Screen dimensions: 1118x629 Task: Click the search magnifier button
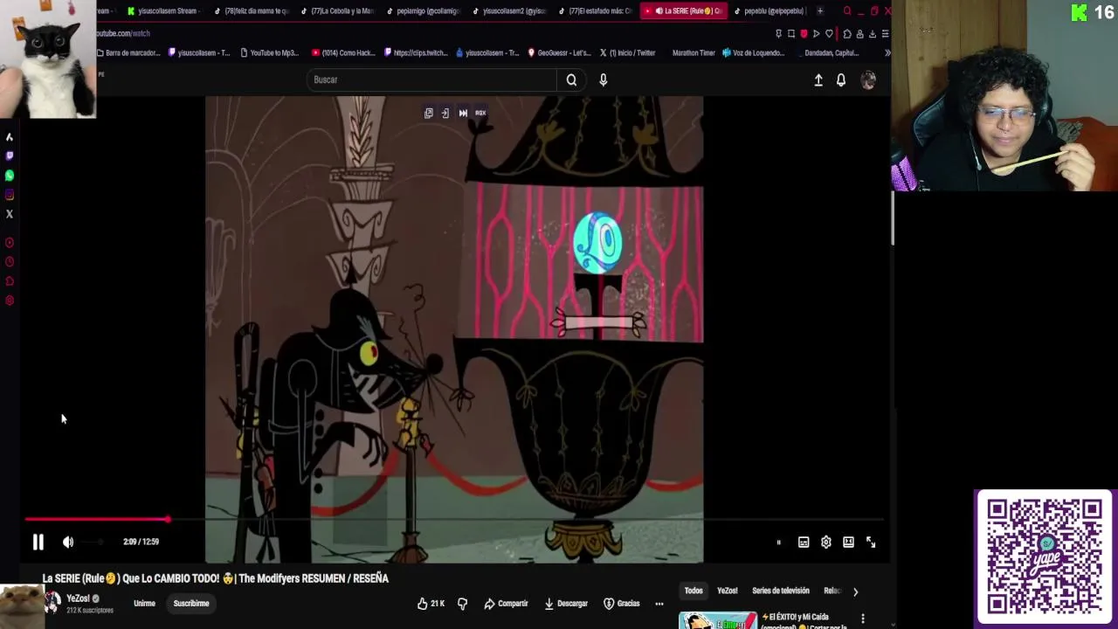click(571, 79)
